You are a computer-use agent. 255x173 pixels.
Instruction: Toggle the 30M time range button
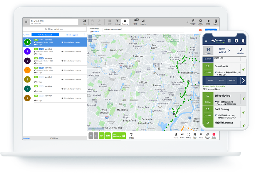tap(102, 136)
